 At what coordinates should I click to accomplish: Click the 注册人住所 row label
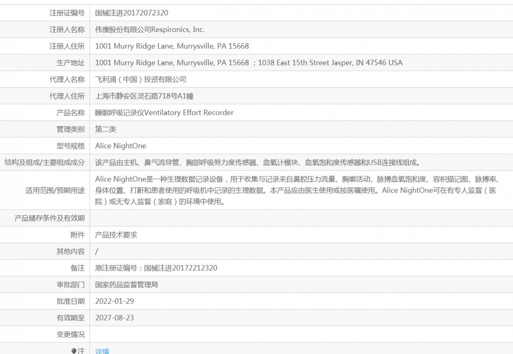(x=67, y=46)
